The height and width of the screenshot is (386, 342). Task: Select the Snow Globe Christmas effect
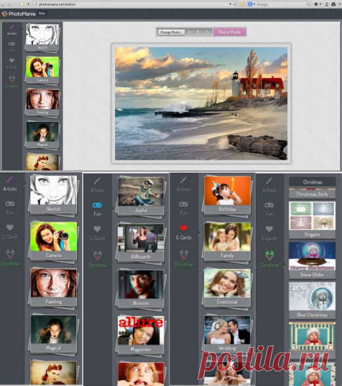(312, 260)
